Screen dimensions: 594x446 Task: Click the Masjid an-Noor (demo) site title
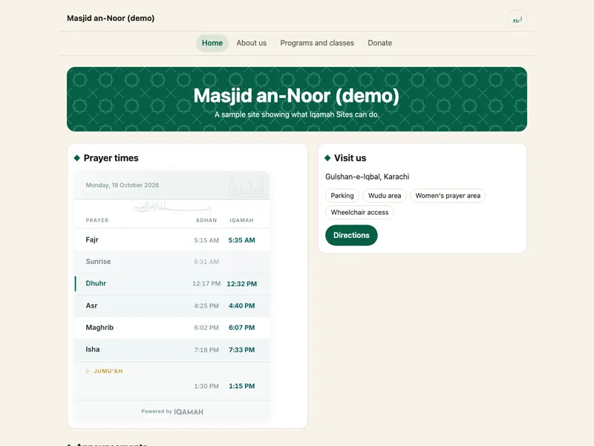click(x=111, y=18)
